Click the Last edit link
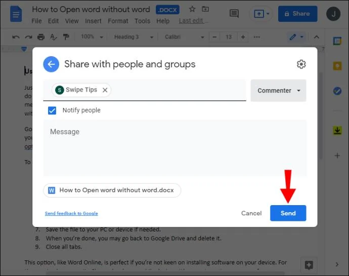Screen dimensions: 349x276 coord(193,21)
